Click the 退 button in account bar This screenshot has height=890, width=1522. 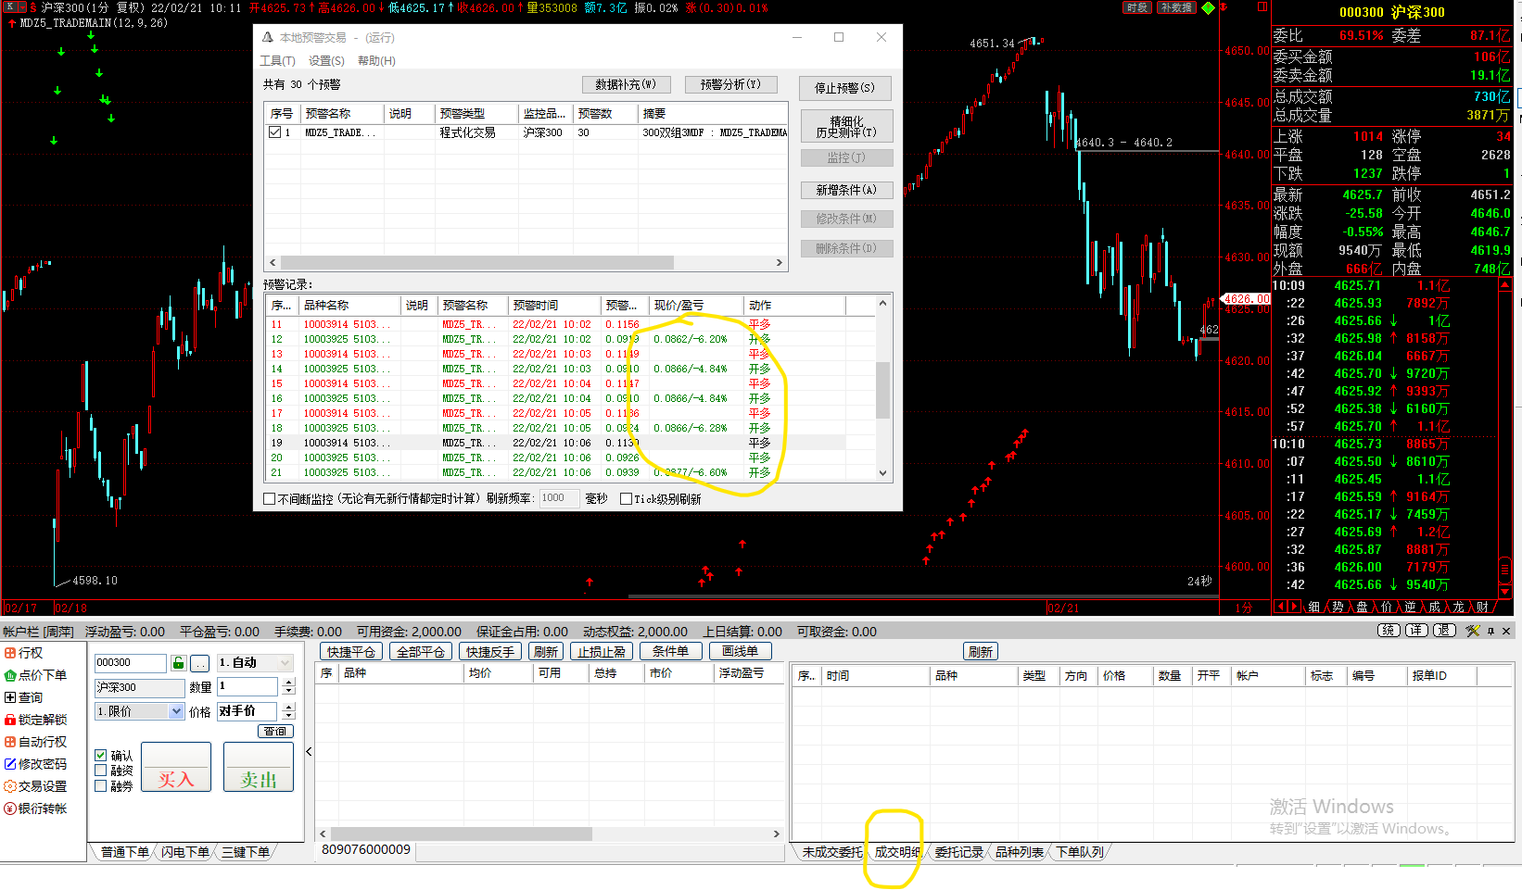pos(1444,631)
